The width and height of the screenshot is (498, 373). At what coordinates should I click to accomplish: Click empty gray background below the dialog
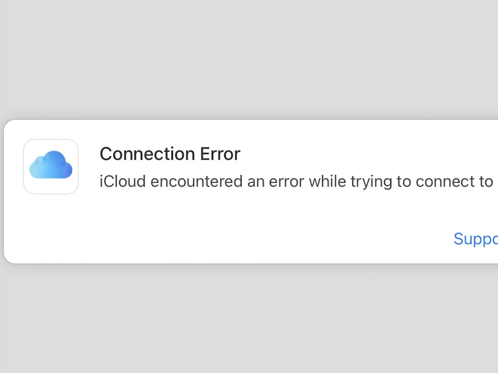(249, 317)
